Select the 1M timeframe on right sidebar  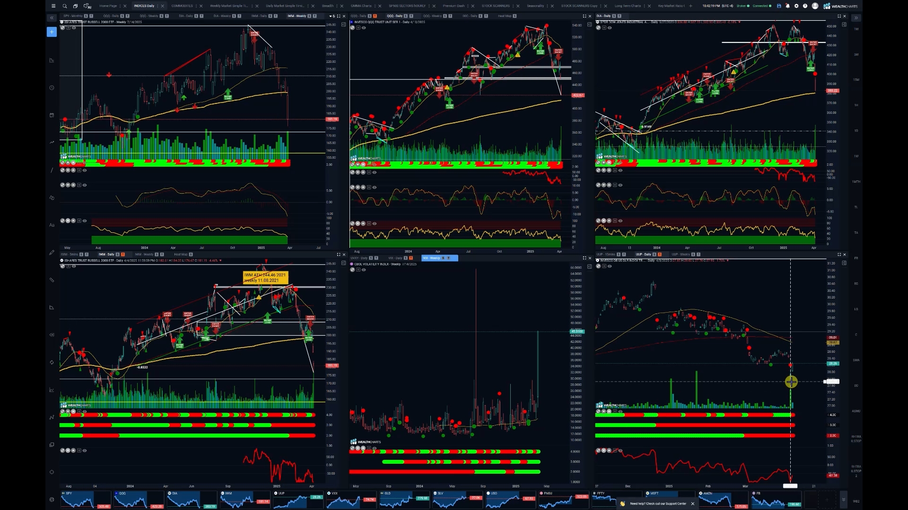pos(856,29)
